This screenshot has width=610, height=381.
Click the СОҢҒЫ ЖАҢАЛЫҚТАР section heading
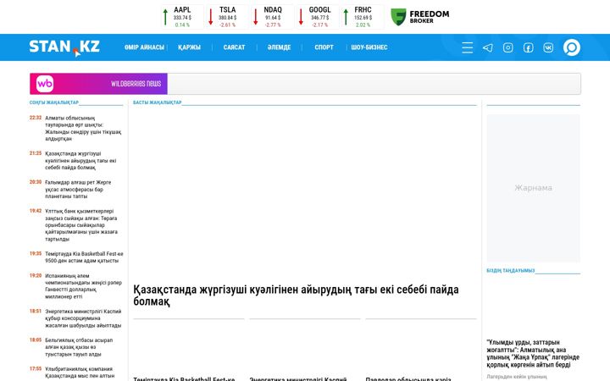[x=53, y=102]
